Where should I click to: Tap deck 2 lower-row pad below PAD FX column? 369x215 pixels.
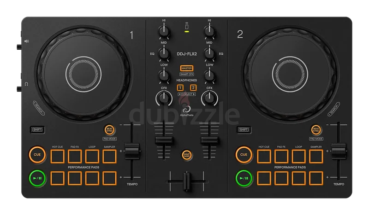pyautogui.click(x=281, y=178)
